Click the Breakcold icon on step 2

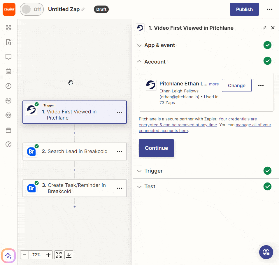point(31,152)
